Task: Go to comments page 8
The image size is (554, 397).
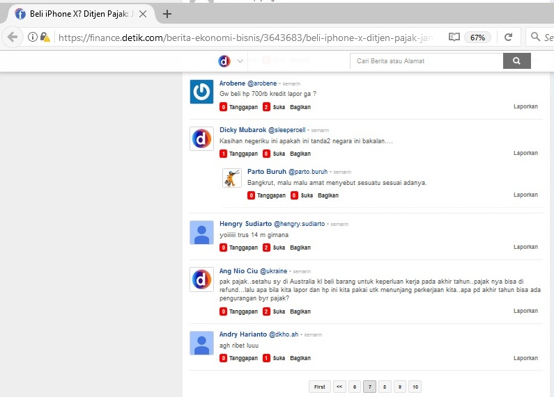Action: 385,387
